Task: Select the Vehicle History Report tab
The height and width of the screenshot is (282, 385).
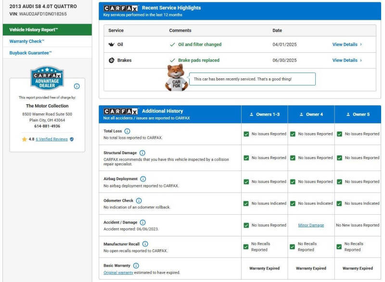Action: (34, 30)
